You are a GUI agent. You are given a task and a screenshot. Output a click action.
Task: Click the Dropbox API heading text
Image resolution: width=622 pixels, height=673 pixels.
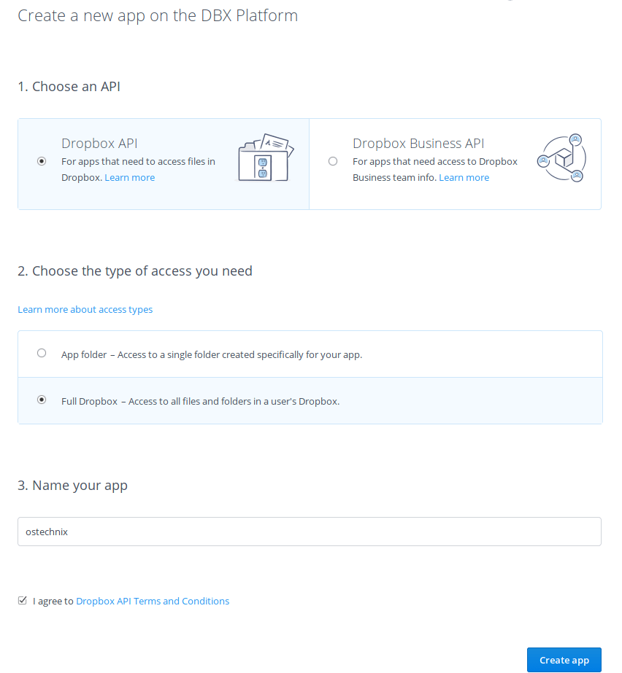tap(99, 144)
